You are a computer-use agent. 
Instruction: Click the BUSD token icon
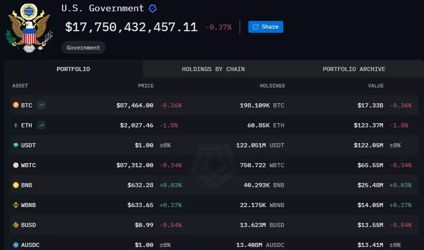click(x=16, y=225)
